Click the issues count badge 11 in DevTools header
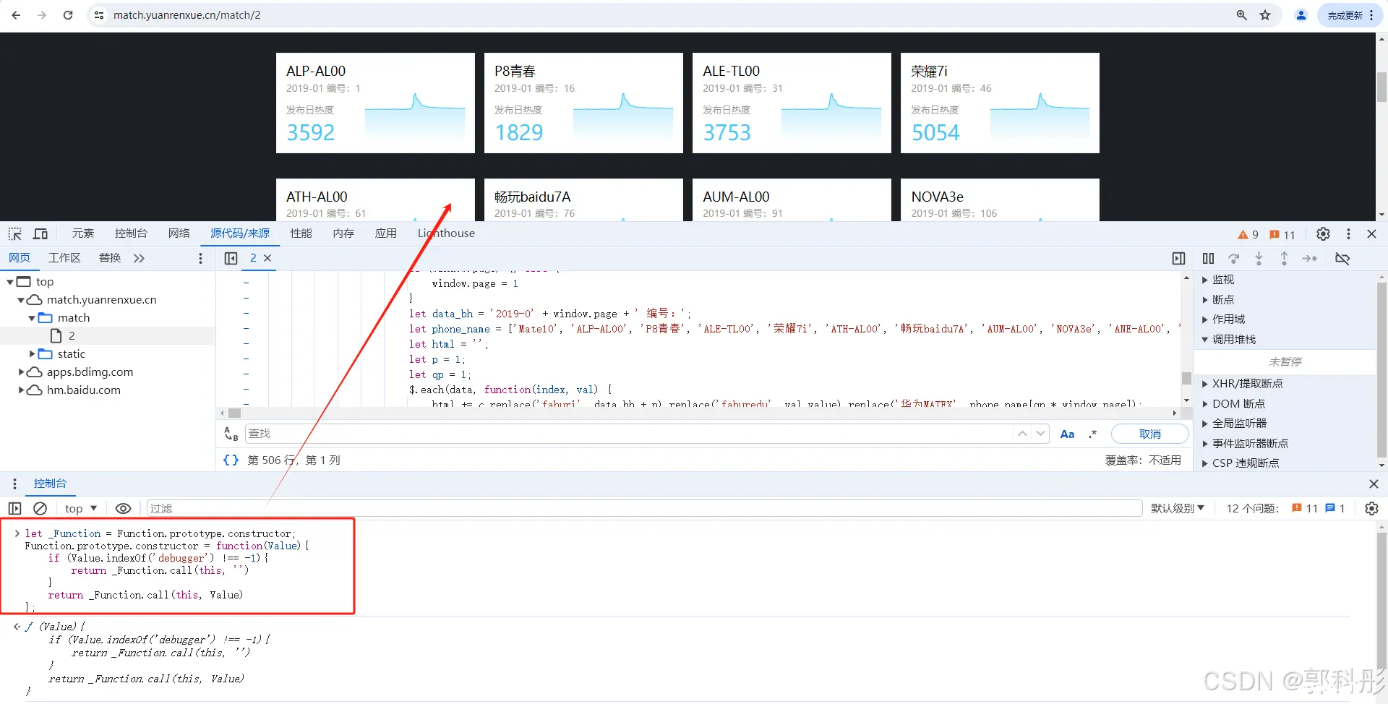Viewport: 1388px width, 704px height. click(1282, 234)
